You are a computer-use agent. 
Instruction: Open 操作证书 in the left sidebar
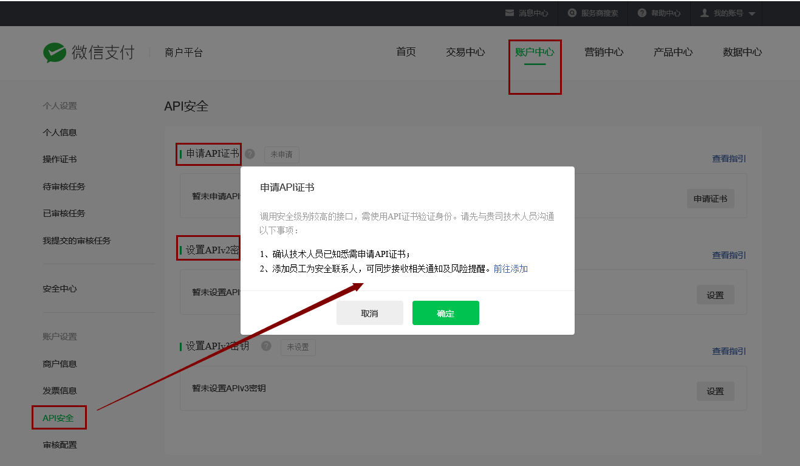click(60, 159)
